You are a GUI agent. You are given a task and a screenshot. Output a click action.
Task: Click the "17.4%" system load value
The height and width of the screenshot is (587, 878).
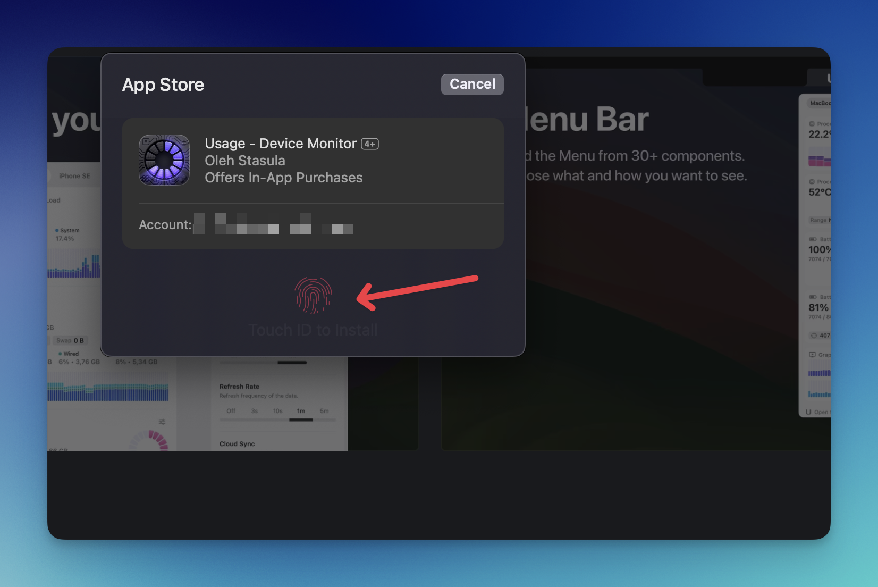tap(65, 239)
